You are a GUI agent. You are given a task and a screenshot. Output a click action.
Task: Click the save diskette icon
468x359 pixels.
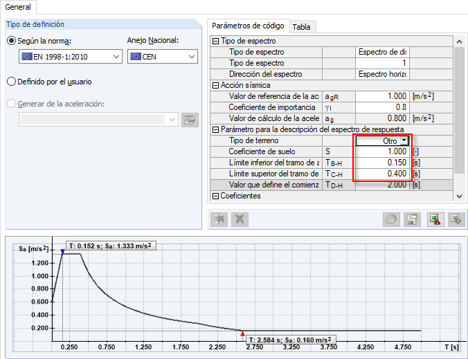[412, 219]
